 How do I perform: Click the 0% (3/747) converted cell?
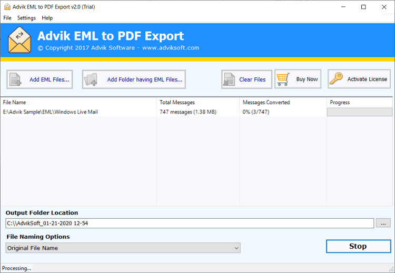[x=256, y=112]
